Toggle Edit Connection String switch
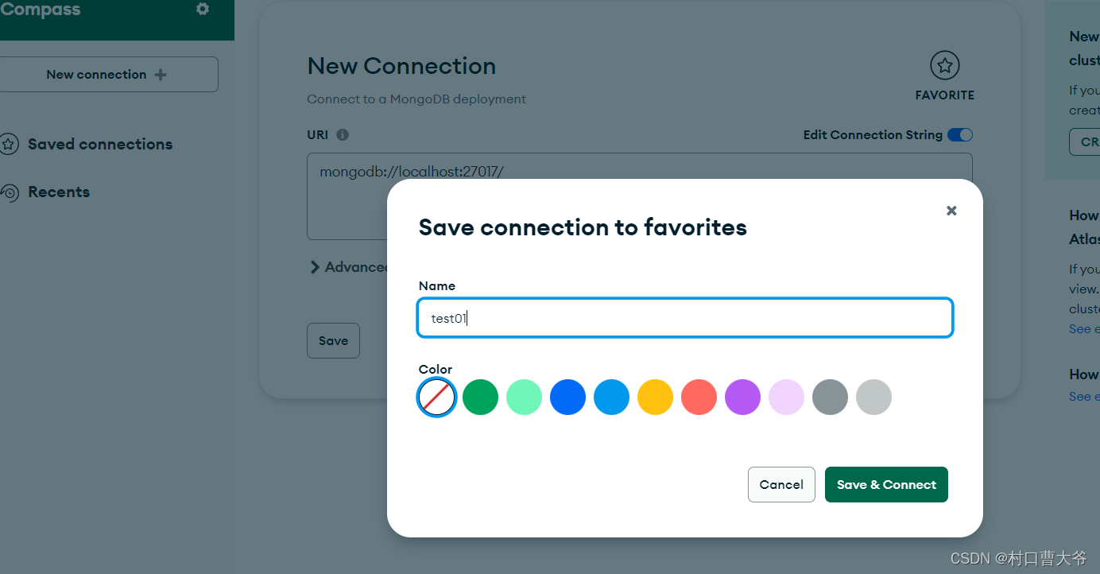The height and width of the screenshot is (574, 1100). click(959, 135)
